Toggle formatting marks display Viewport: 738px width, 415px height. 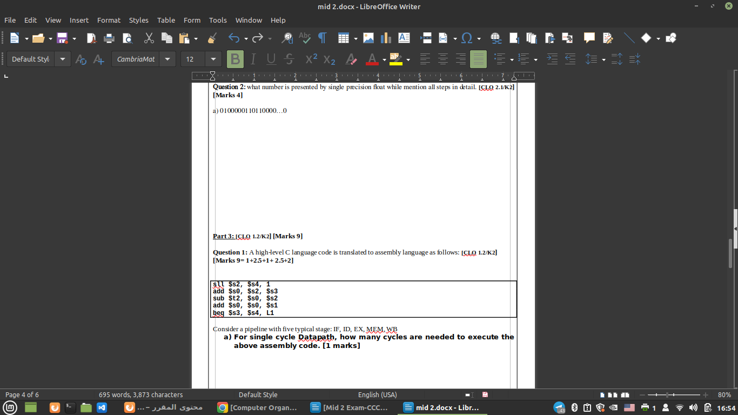(321, 38)
